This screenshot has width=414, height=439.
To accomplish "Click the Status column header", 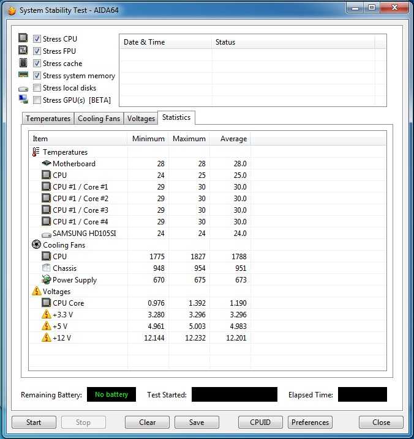I will [x=293, y=42].
